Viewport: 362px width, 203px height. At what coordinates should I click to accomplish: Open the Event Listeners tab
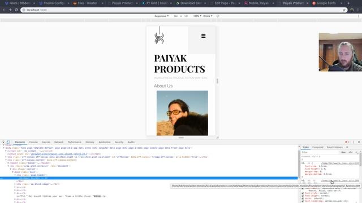click(334, 147)
